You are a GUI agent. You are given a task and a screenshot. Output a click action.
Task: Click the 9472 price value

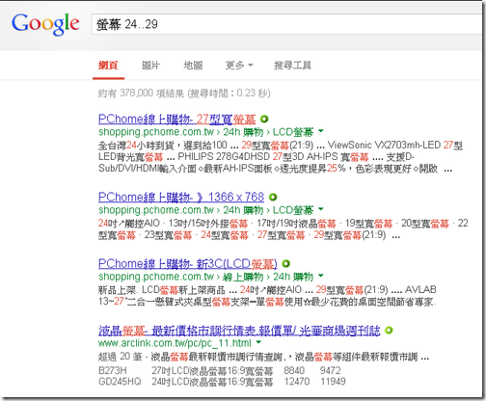click(x=330, y=370)
